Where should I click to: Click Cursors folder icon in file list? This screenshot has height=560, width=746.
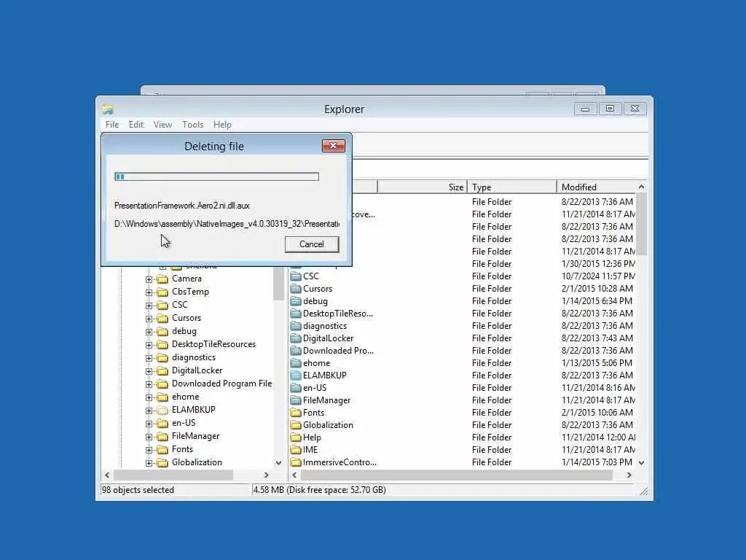(x=296, y=289)
